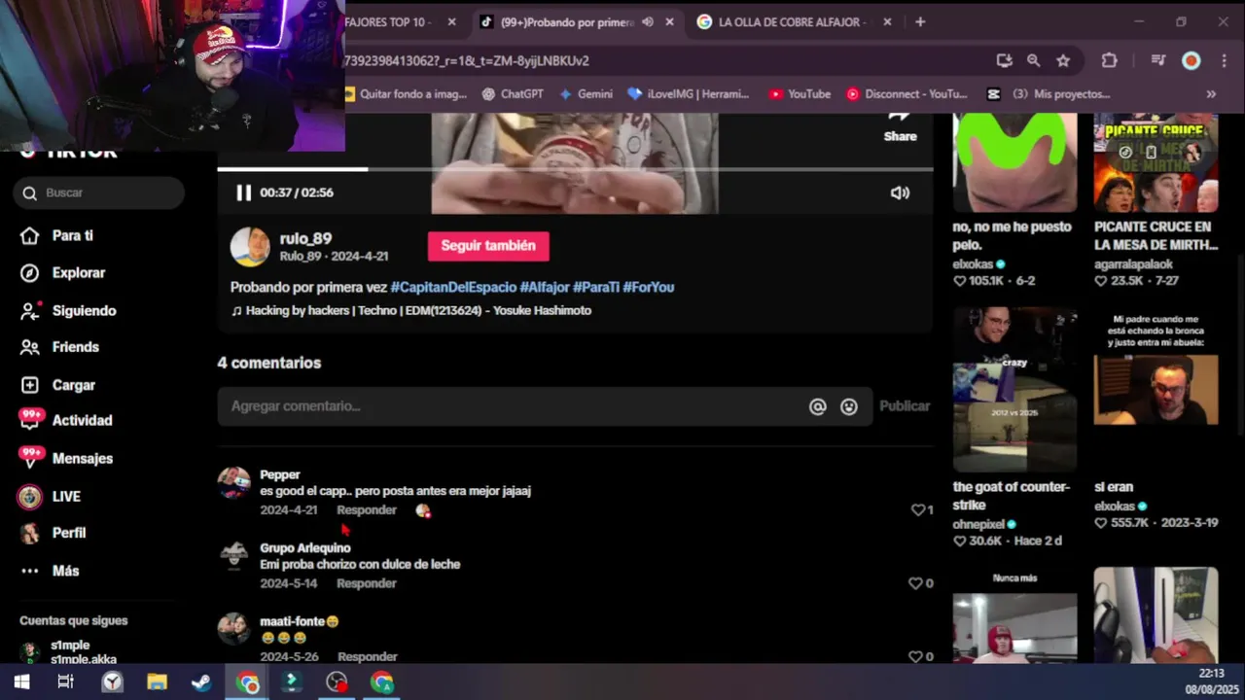
Task: Click the video progress bar
Action: [575, 169]
